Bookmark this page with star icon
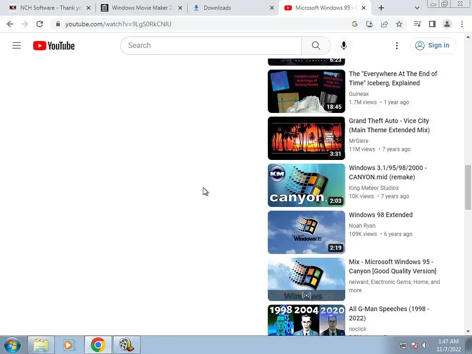This screenshot has height=354, width=472. (399, 24)
